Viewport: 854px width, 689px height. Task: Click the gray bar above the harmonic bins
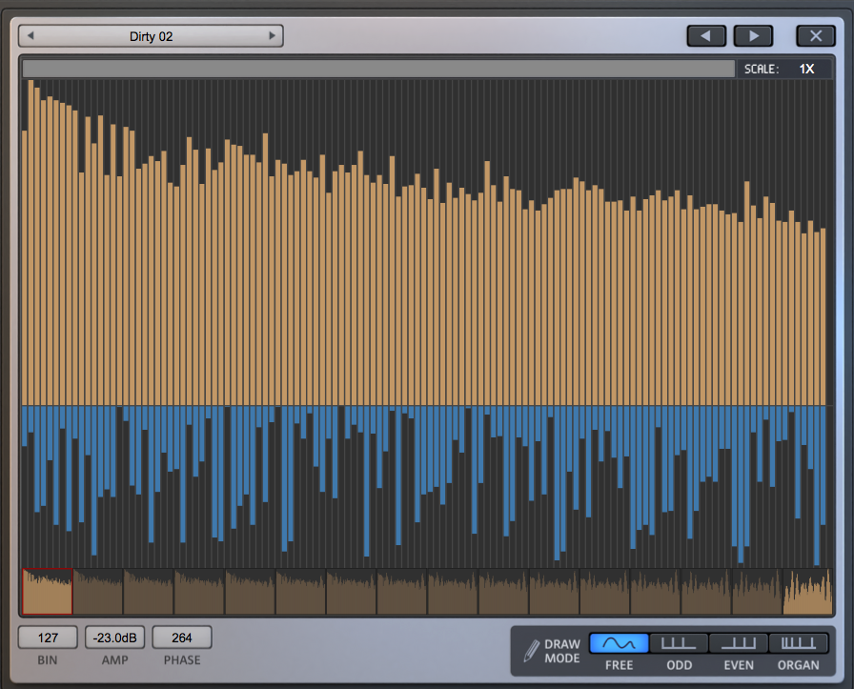[378, 69]
